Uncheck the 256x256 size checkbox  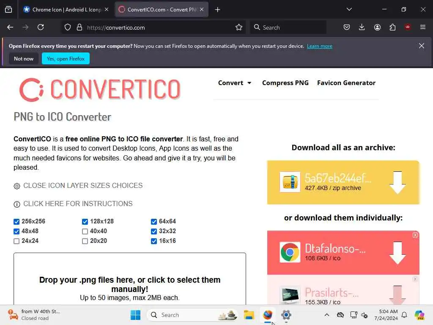click(x=16, y=222)
